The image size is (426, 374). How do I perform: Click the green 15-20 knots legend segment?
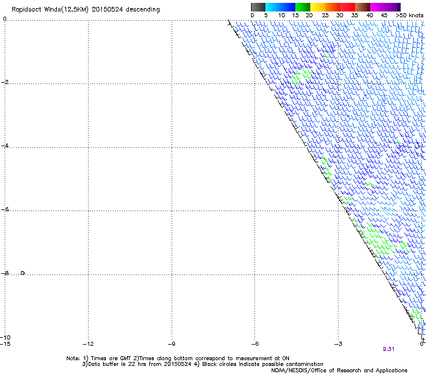(x=303, y=7)
